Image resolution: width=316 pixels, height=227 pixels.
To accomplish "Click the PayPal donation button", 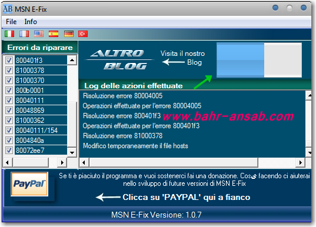I will (29, 184).
